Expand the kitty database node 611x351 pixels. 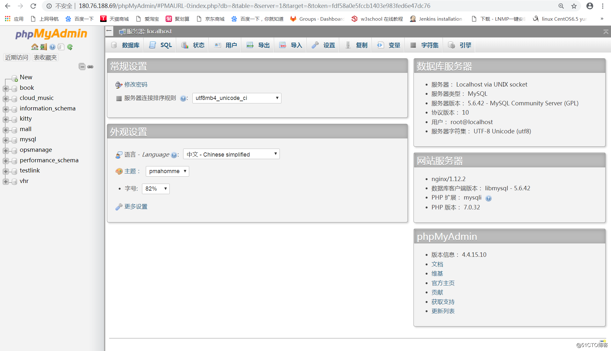[5, 119]
